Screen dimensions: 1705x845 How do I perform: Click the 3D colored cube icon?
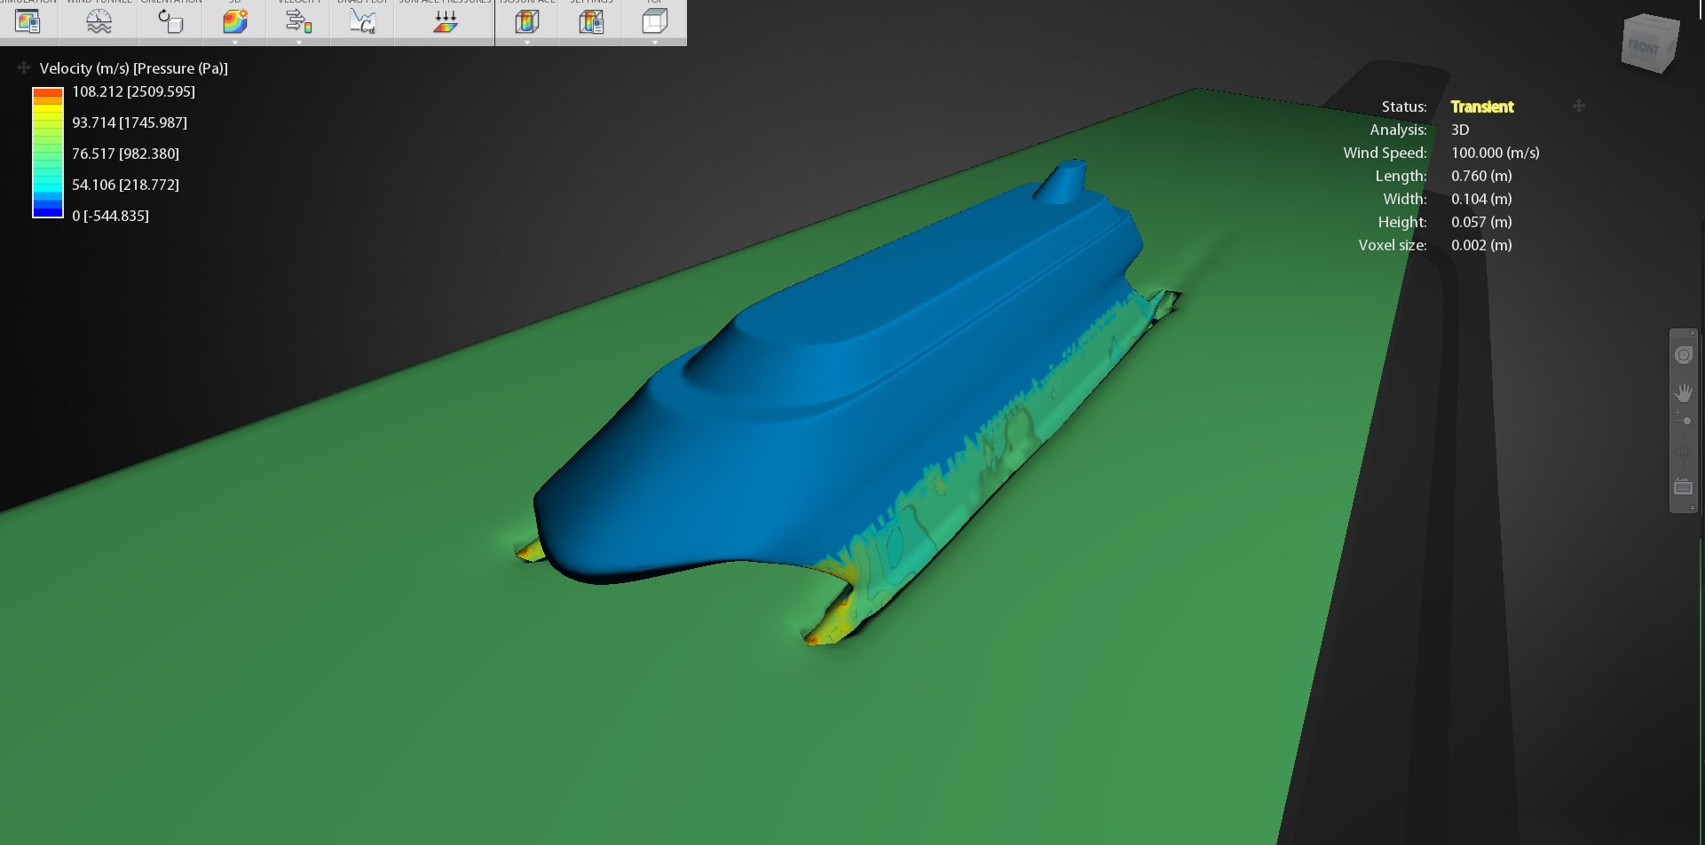[234, 21]
